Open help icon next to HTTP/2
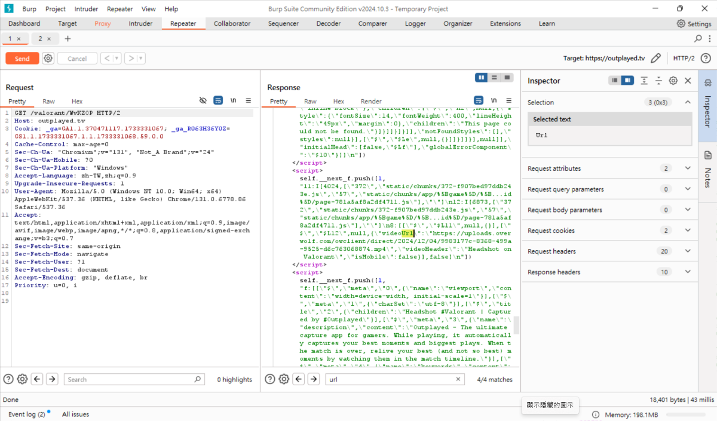Image resolution: width=717 pixels, height=421 pixels. tap(705, 59)
